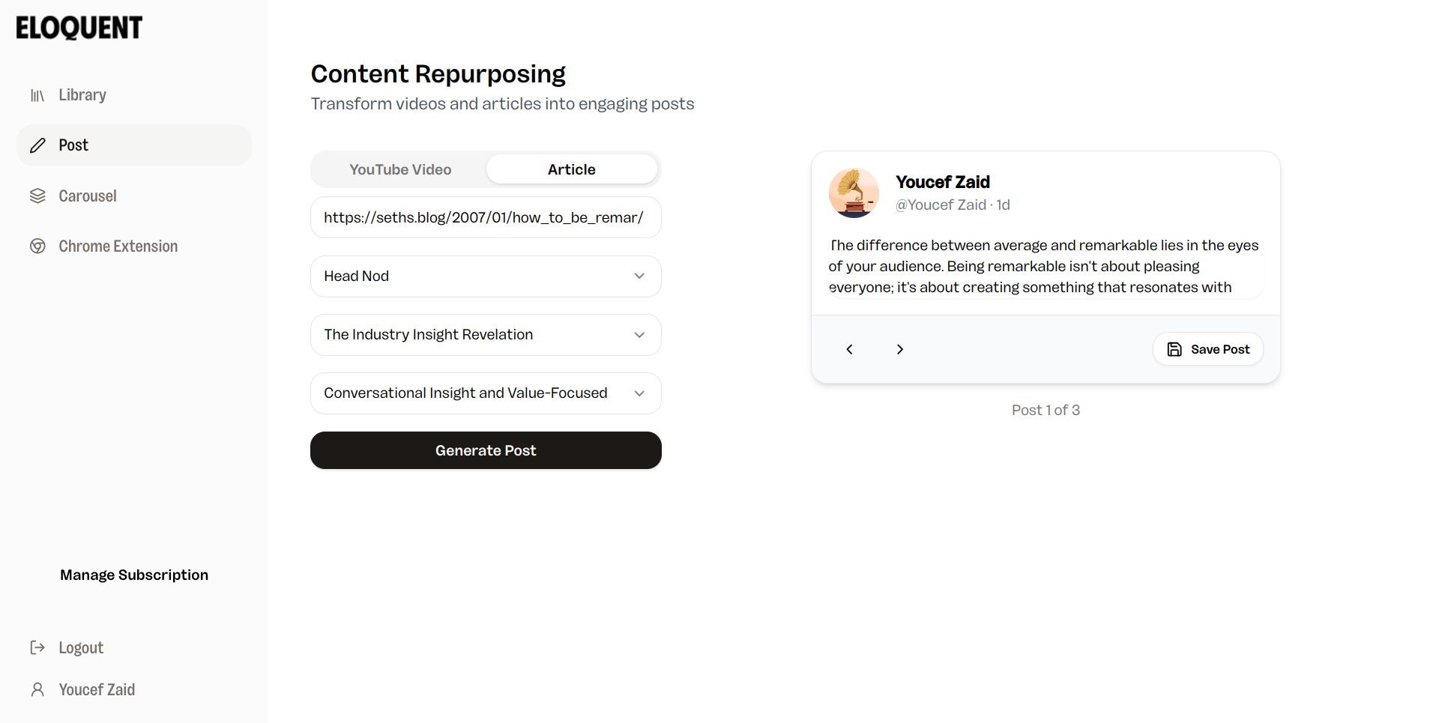The image size is (1439, 723).
Task: Expand Conversational Insight and Value-Focused dropdown
Action: click(x=486, y=393)
